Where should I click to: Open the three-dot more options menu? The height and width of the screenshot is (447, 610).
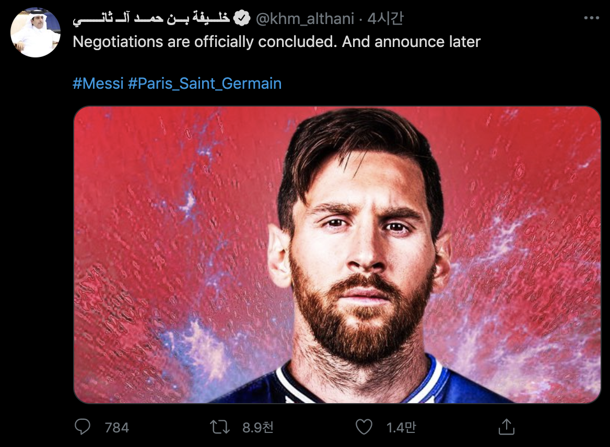(591, 18)
